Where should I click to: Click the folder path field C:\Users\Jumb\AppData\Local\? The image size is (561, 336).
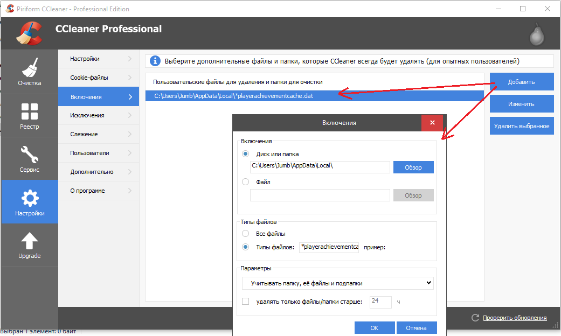pyautogui.click(x=320, y=167)
